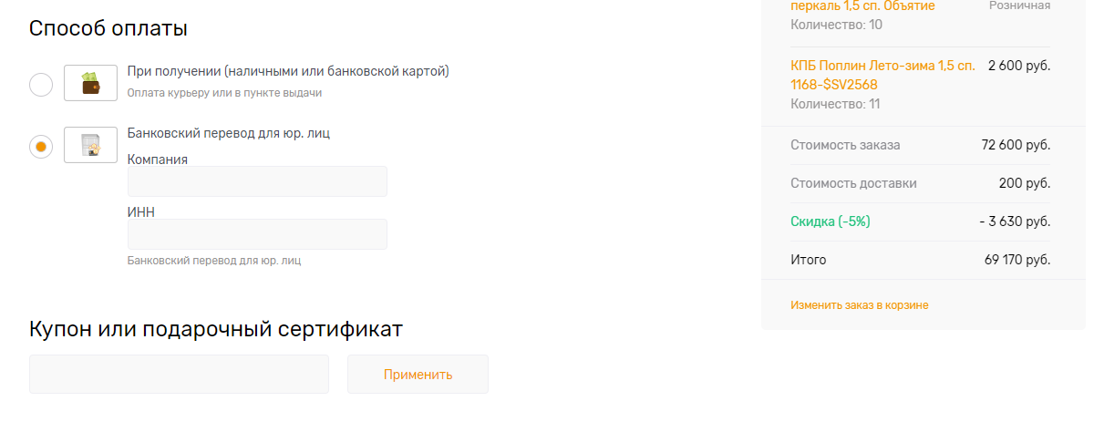Open the 'КПБ Поплин Лето-зима 1,5 сп.' product link

pyautogui.click(x=882, y=76)
